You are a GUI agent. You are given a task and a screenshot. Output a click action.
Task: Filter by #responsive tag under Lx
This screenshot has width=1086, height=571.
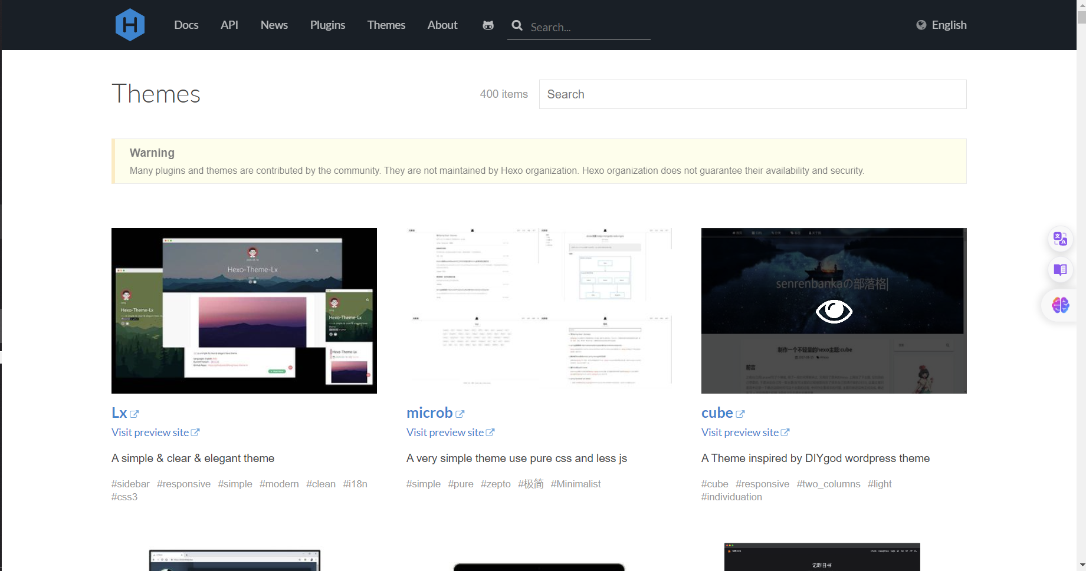point(183,484)
